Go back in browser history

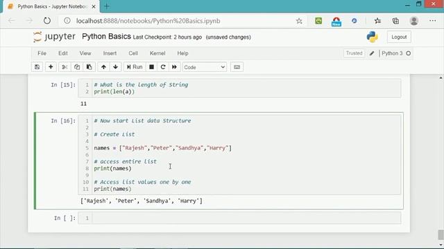point(11,21)
